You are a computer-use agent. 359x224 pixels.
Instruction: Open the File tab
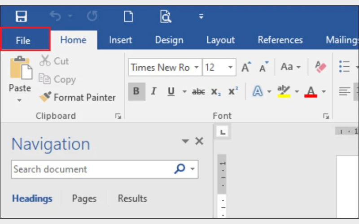pos(23,40)
